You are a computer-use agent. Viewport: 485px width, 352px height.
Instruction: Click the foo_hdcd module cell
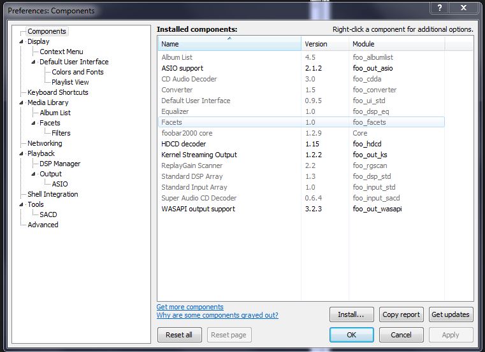tap(367, 144)
